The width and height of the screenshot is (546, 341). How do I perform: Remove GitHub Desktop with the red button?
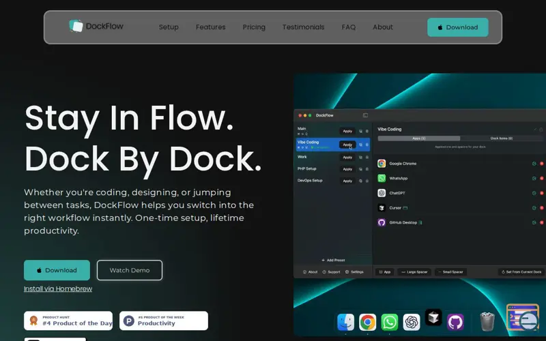click(x=541, y=223)
